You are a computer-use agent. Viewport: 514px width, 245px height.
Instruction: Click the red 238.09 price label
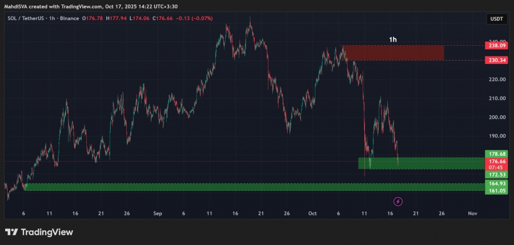[495, 45]
